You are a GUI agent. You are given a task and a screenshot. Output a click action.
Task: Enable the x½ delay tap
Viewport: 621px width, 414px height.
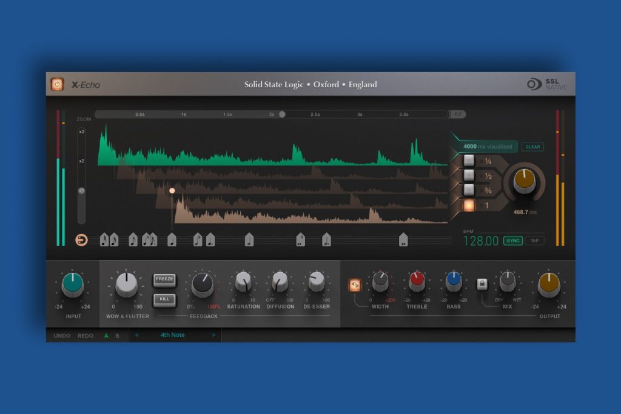[x=469, y=175]
